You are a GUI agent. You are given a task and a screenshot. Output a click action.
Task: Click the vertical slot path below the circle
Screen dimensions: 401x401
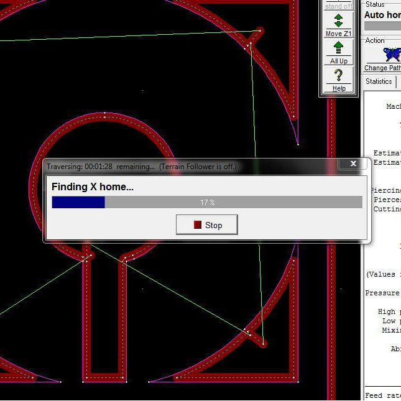(x=104, y=317)
